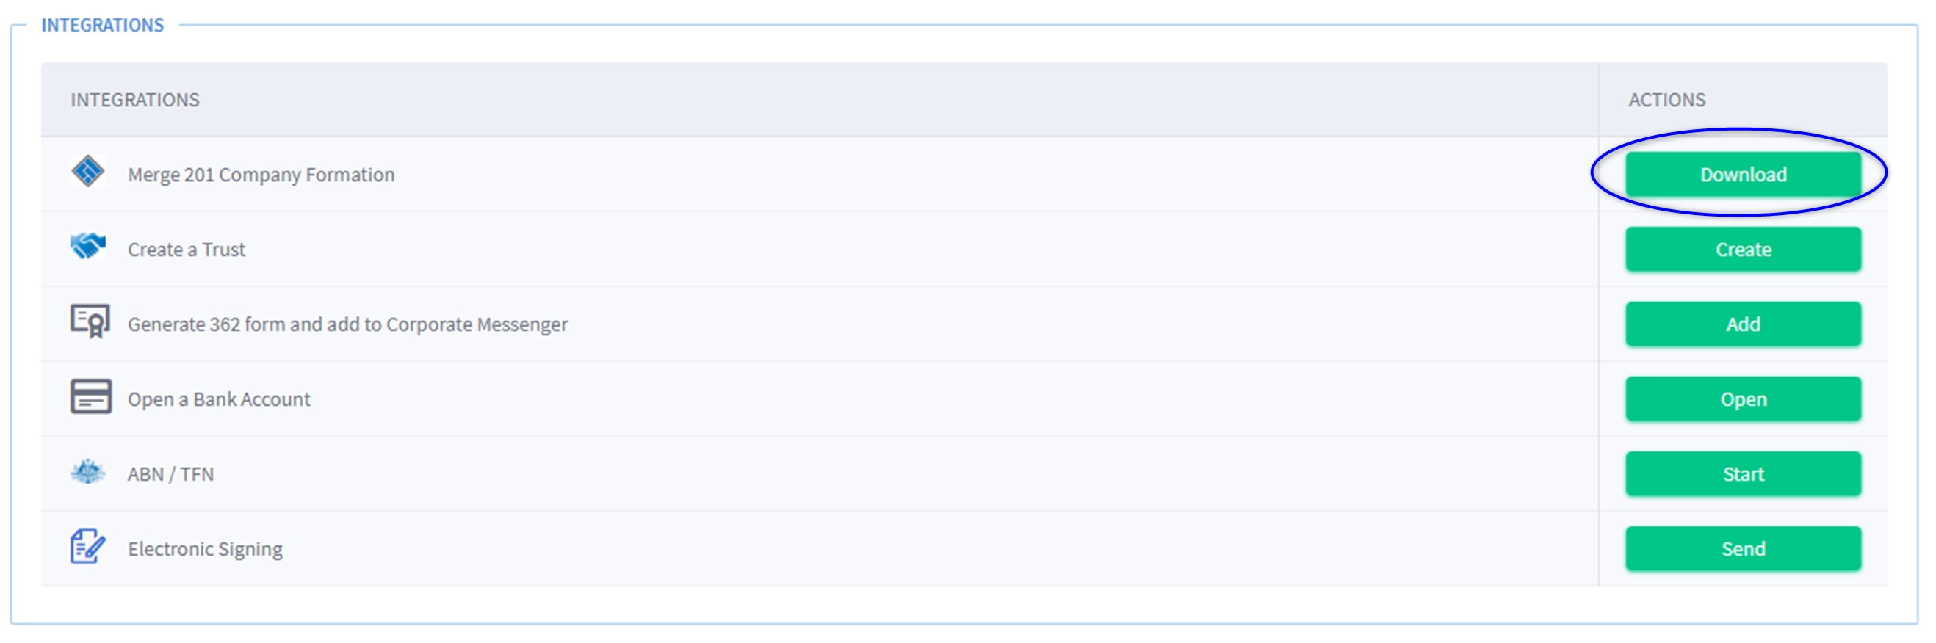Click the Electronic Signing label
The width and height of the screenshot is (1936, 643).
coord(205,550)
